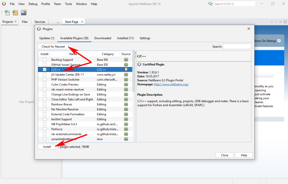Tick the Backlog Support install checkbox
The image size is (288, 184).
coord(45,60)
